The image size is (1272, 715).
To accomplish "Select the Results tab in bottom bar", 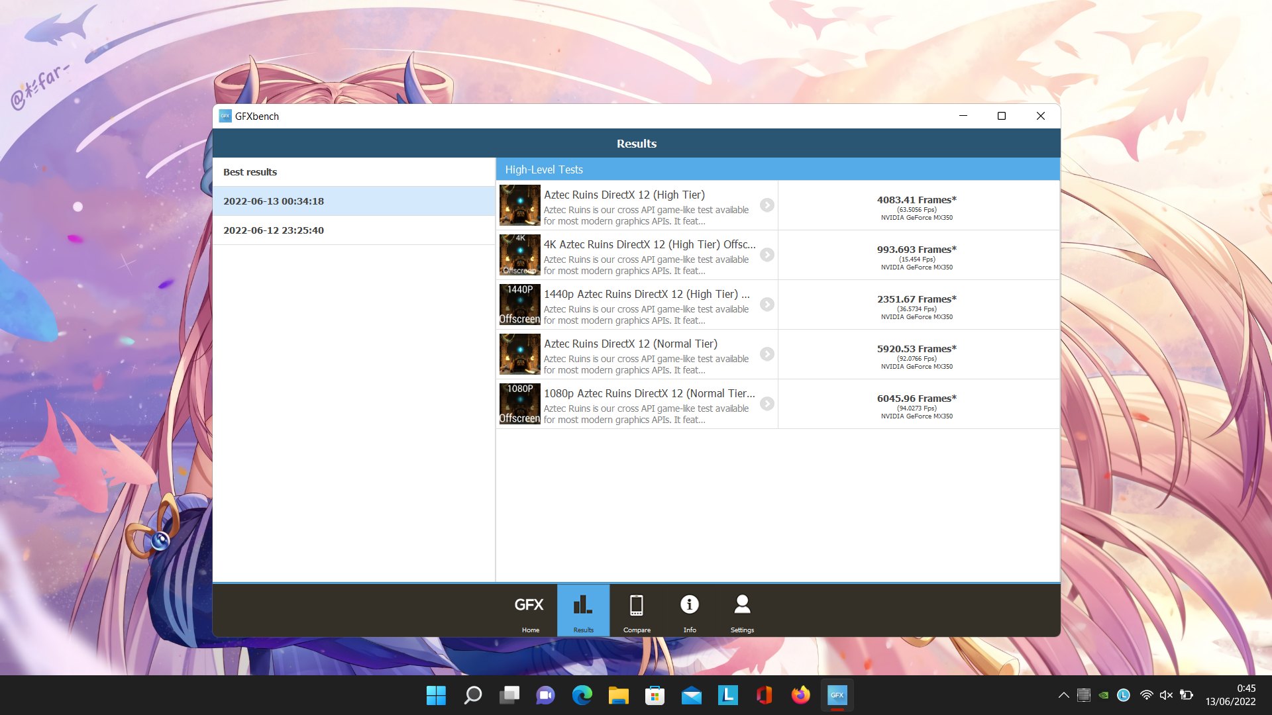I will [583, 610].
